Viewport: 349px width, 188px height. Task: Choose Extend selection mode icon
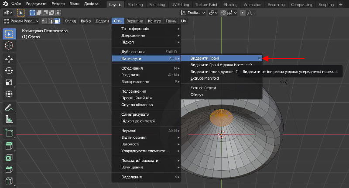(x=39, y=13)
